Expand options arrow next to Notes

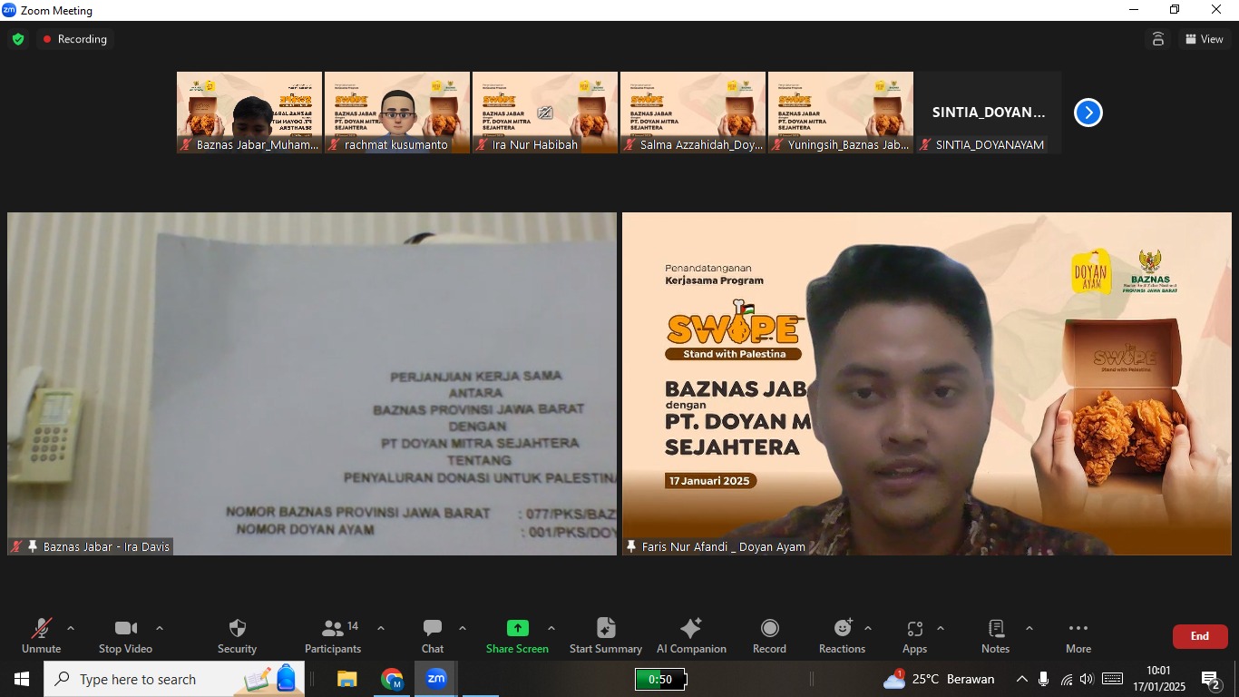pyautogui.click(x=1029, y=628)
